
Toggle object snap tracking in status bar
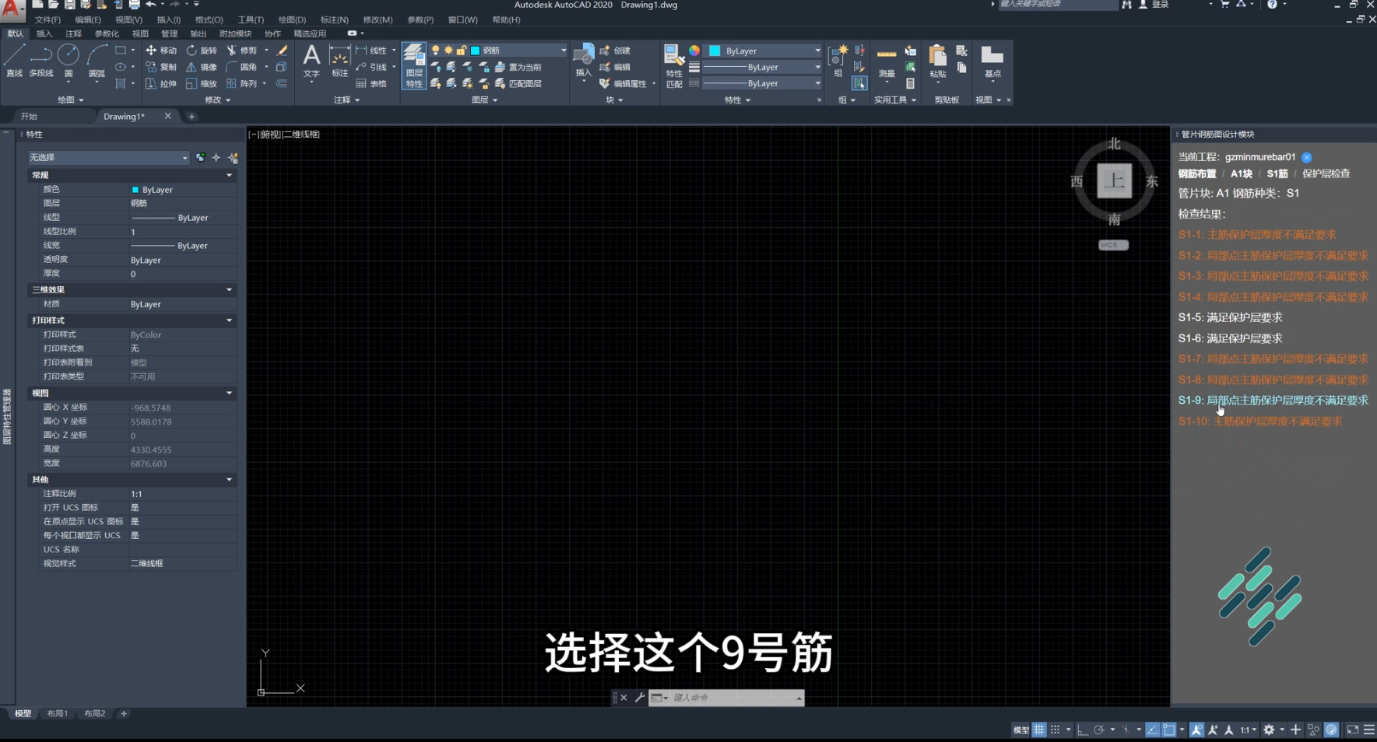click(x=1153, y=730)
